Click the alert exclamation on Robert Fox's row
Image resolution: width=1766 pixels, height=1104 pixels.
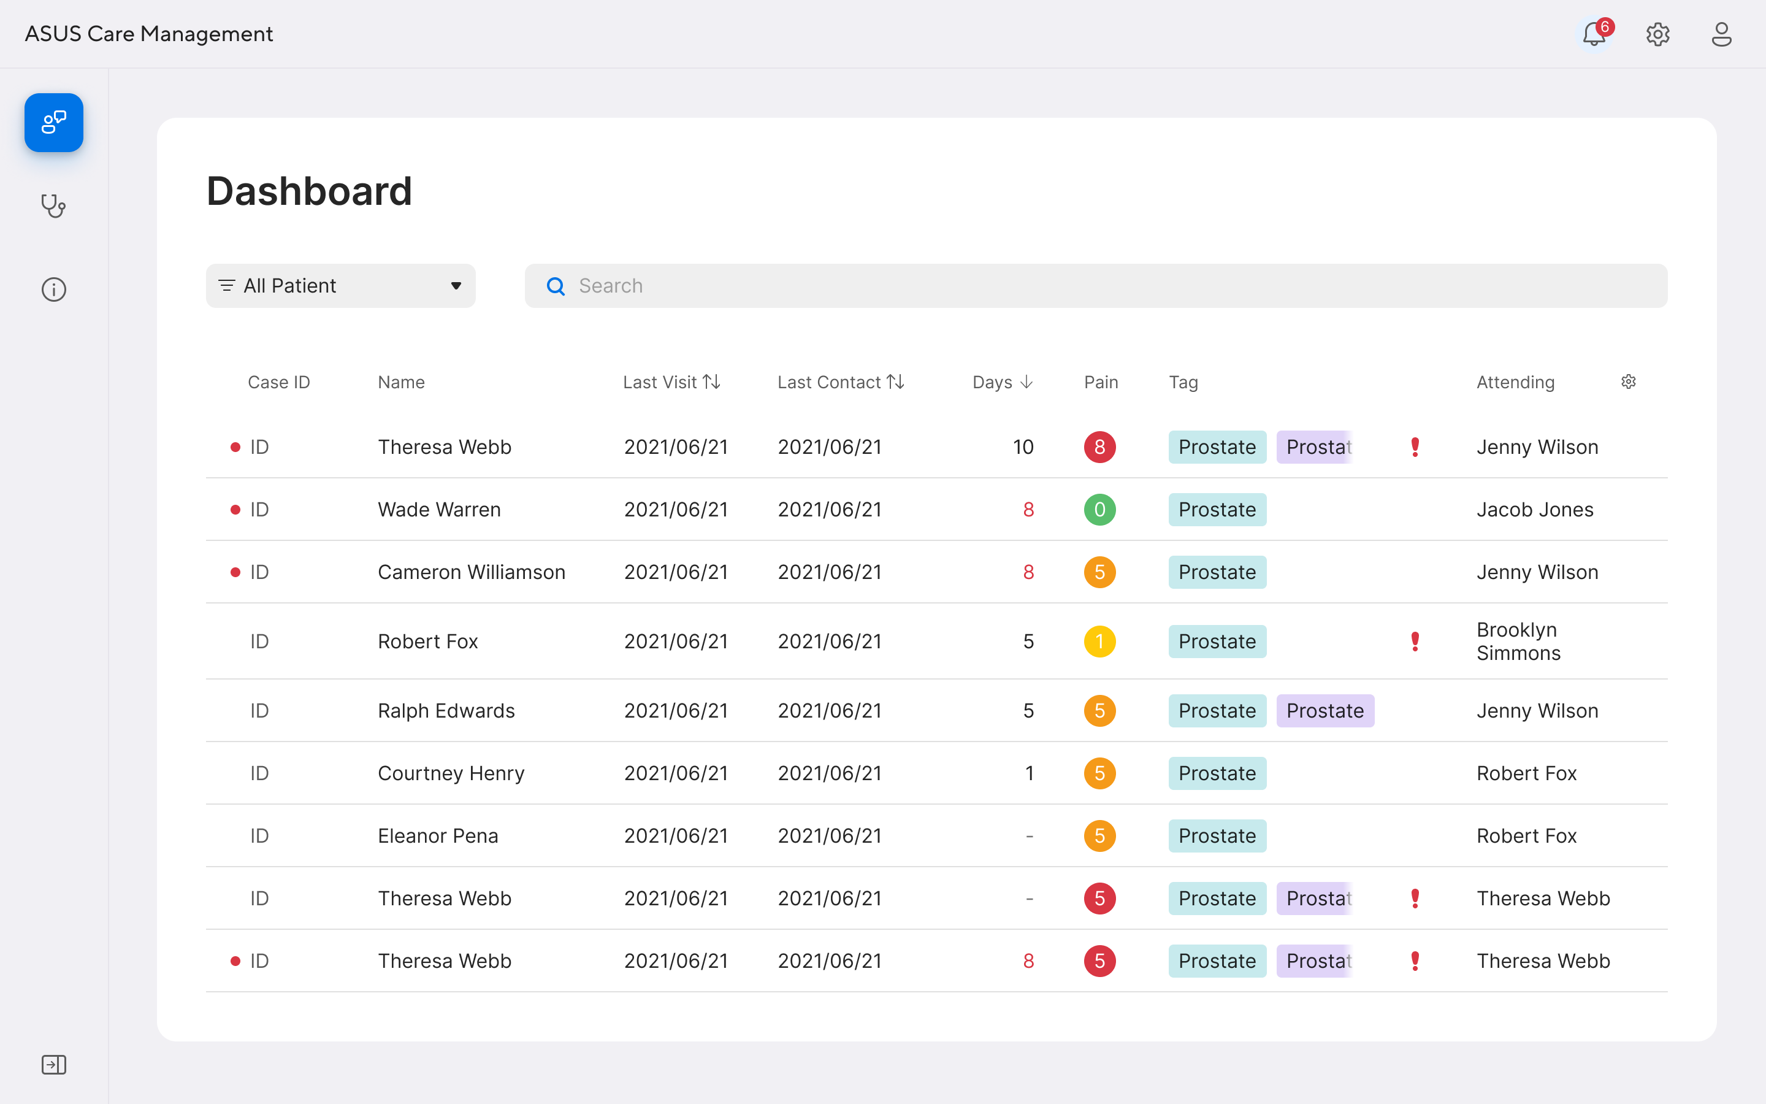[1415, 641]
